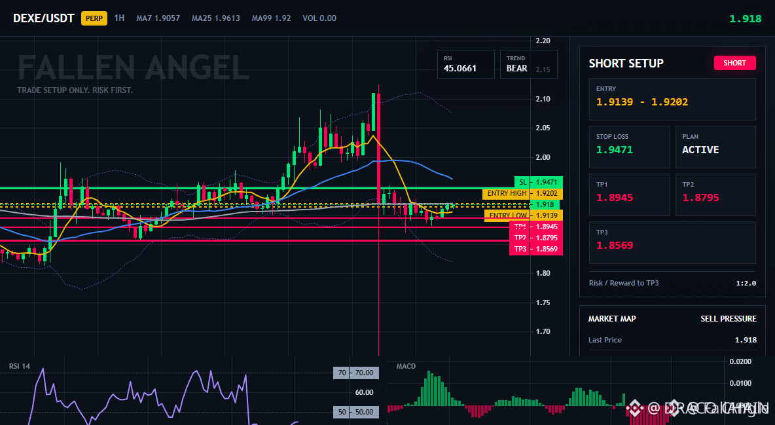Select the 1H timeframe label
This screenshot has height=425, width=775.
[119, 18]
